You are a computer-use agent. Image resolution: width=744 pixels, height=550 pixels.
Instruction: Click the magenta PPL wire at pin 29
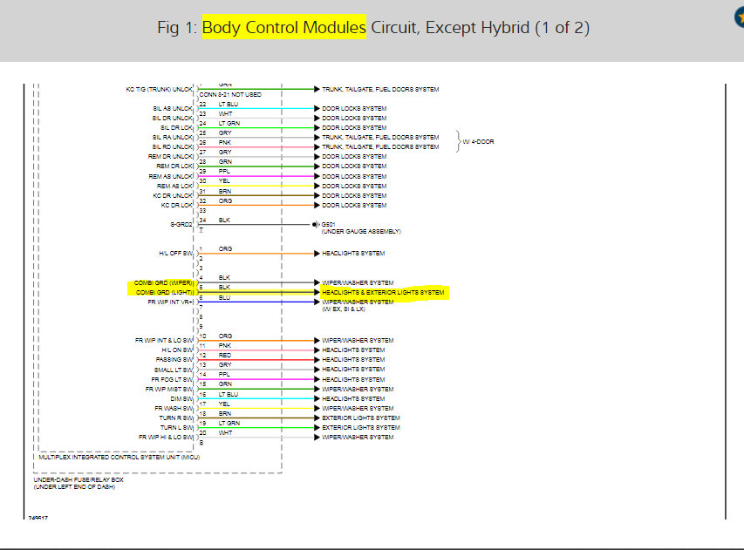pyautogui.click(x=256, y=176)
